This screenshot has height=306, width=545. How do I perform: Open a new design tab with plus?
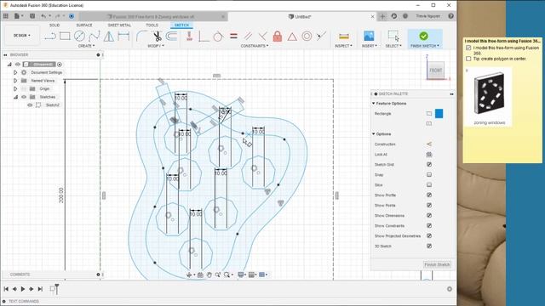click(382, 16)
